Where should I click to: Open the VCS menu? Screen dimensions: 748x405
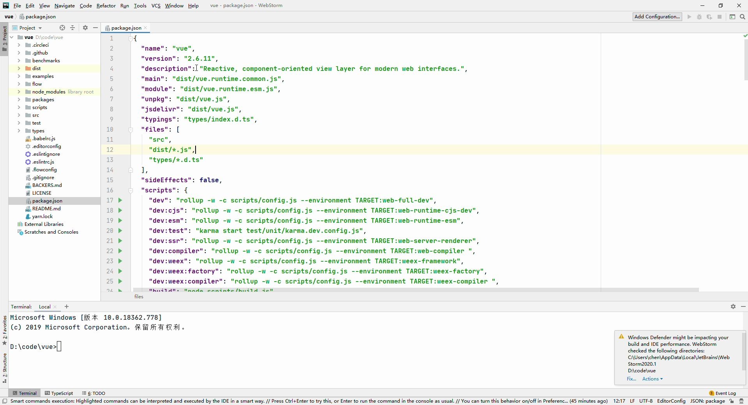point(156,5)
